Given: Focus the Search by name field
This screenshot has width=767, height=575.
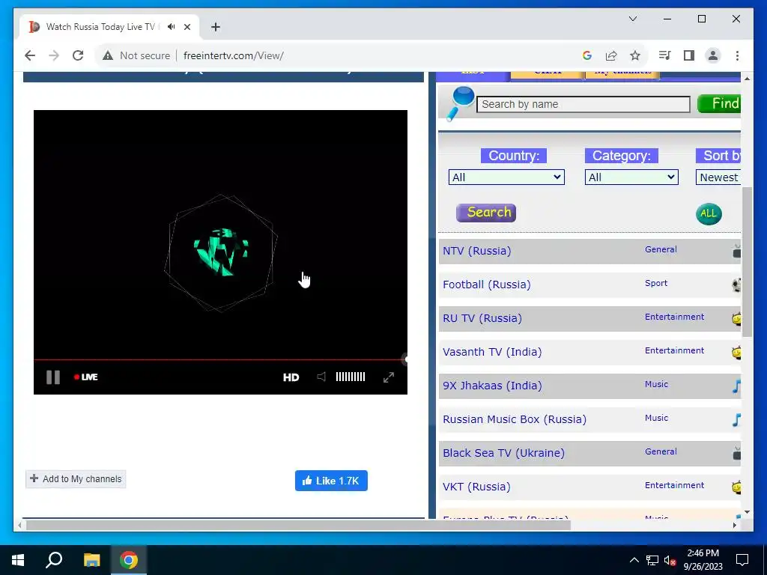Looking at the screenshot, I should pyautogui.click(x=583, y=104).
